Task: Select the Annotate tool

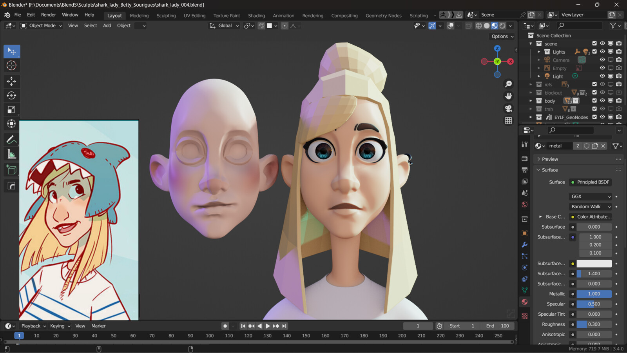Action: 11,140
